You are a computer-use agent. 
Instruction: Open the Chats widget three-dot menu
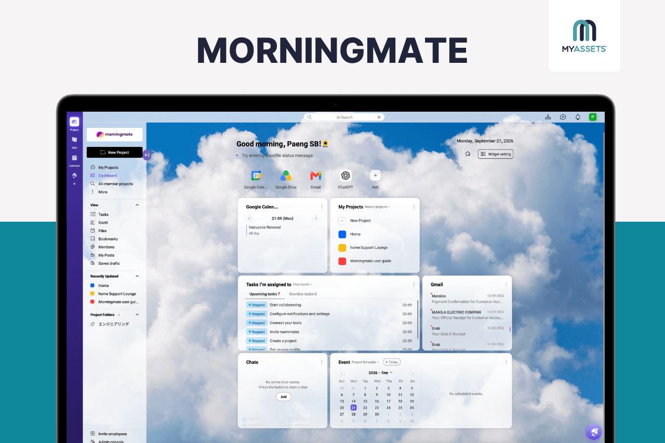[x=322, y=362]
